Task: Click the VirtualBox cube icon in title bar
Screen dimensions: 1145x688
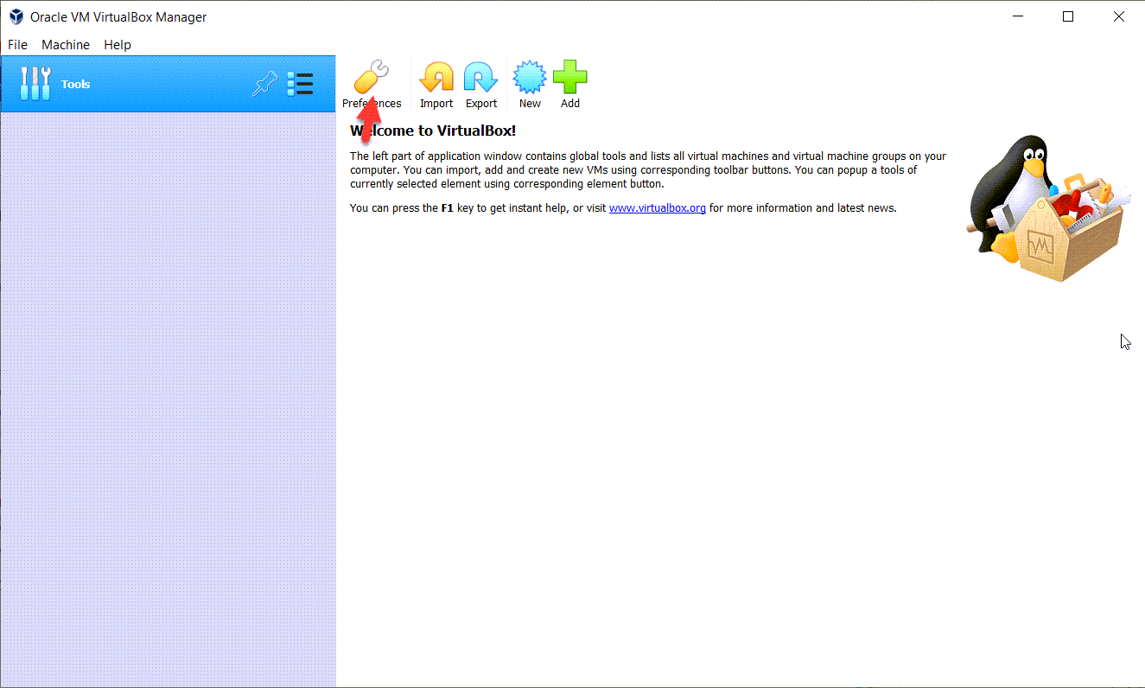Action: [16, 16]
